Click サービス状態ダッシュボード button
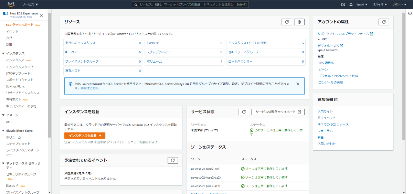The width and height of the screenshot is (413, 194). [x=278, y=112]
